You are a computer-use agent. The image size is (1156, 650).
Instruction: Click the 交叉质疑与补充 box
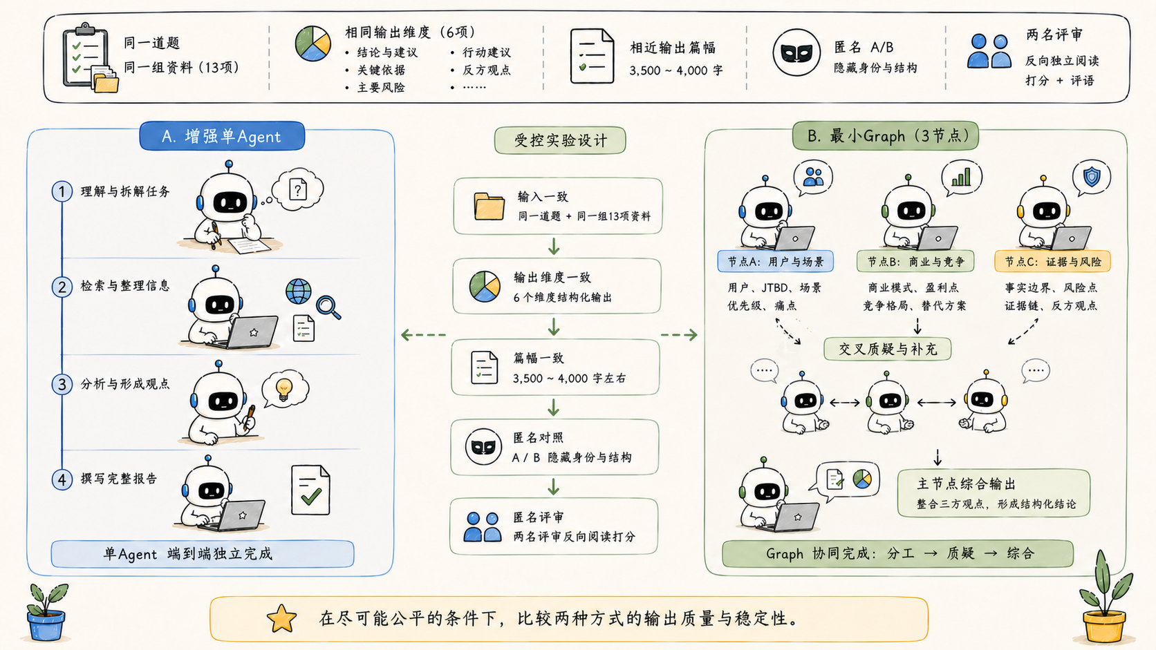(x=888, y=349)
